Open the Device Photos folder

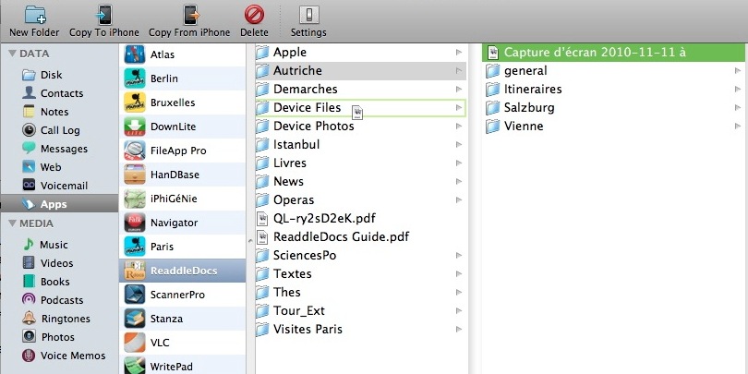point(313,127)
